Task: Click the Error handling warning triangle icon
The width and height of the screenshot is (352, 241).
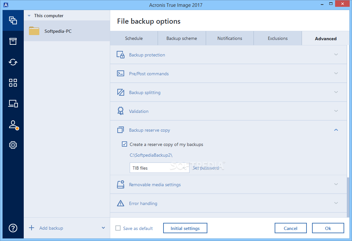Action: point(121,203)
